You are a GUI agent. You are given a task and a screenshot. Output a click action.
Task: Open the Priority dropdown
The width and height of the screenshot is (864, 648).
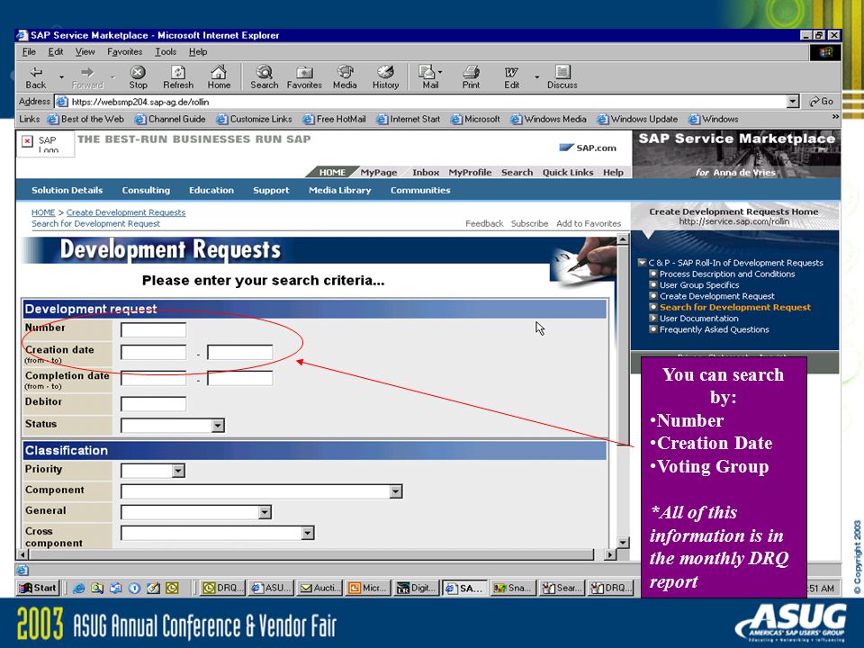coord(178,471)
